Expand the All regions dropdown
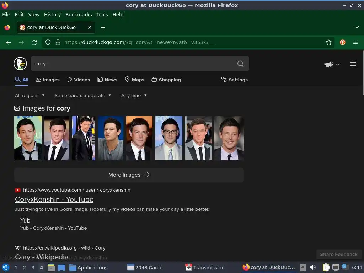The width and height of the screenshot is (364, 273). point(30,95)
